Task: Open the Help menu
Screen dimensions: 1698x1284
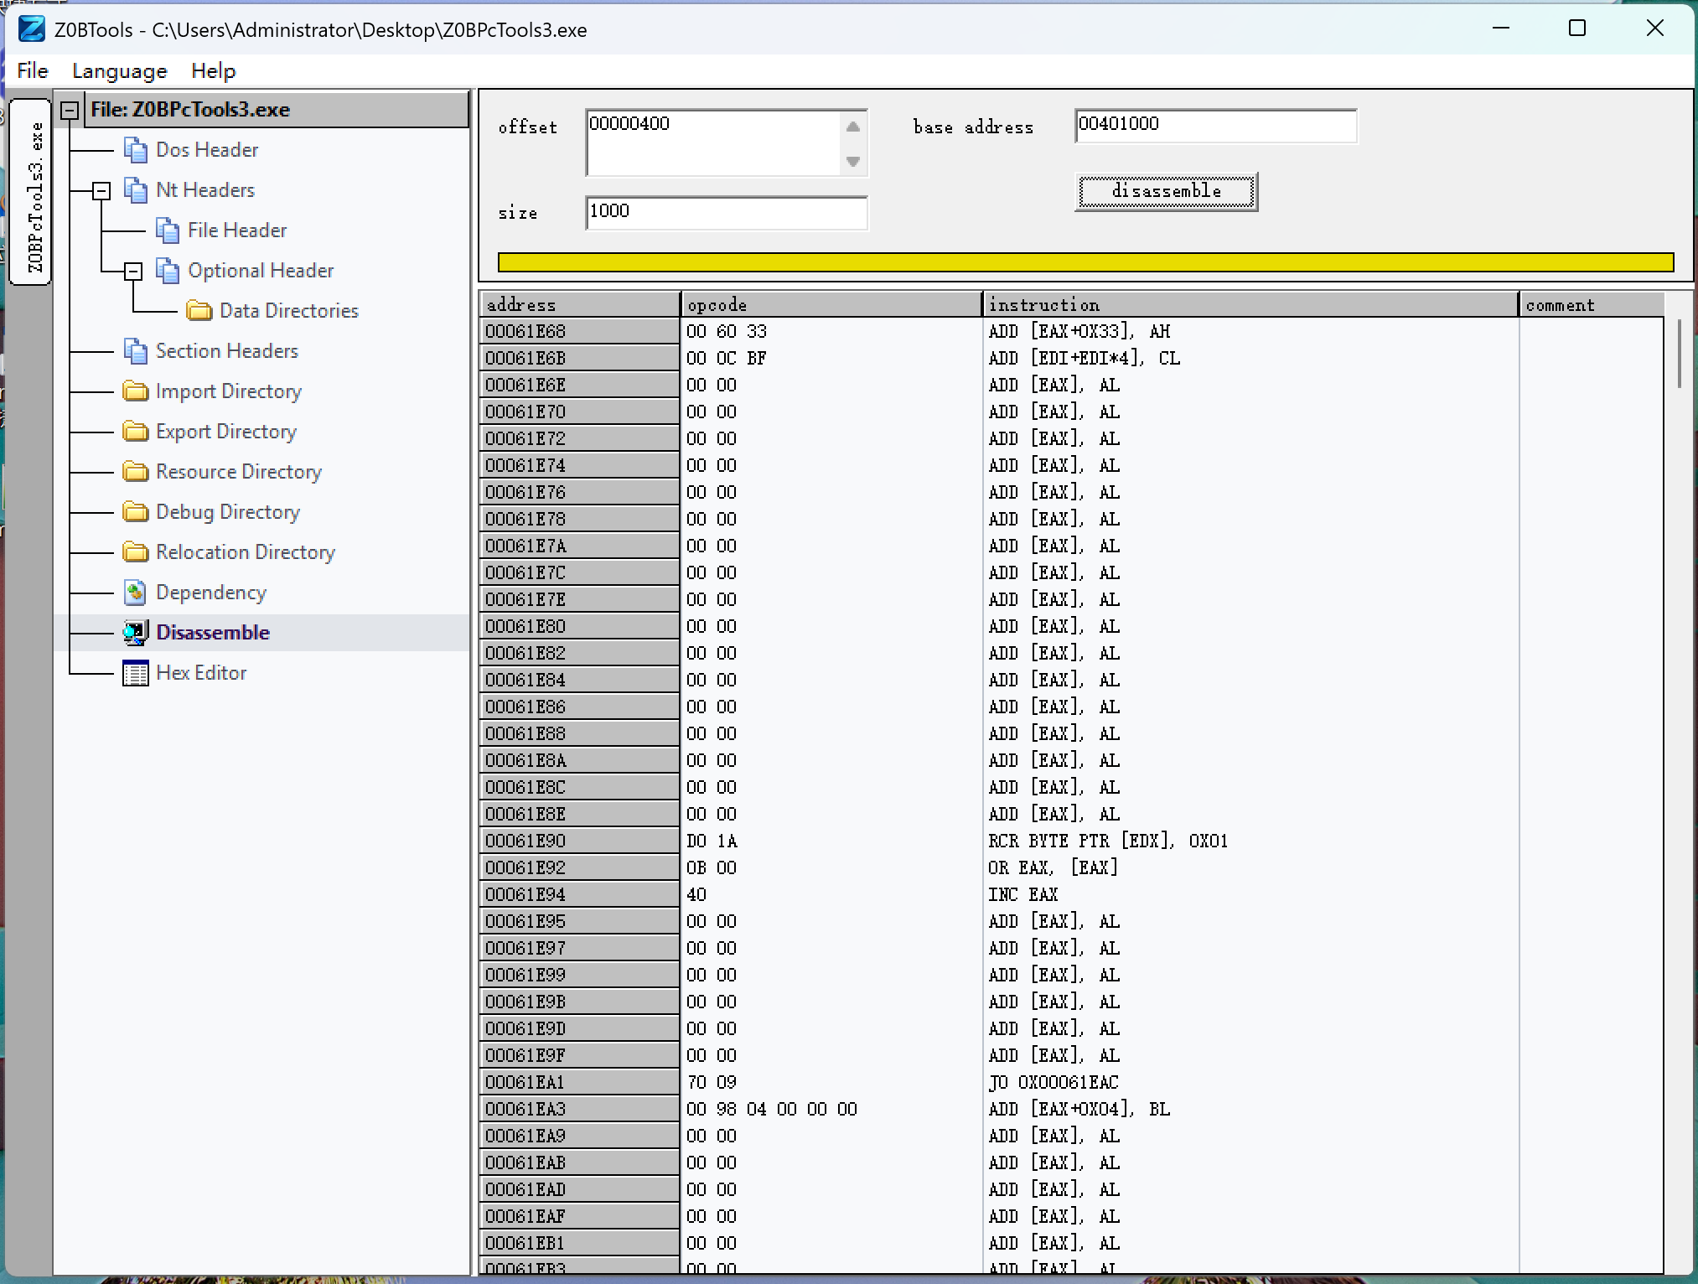Action: point(214,71)
